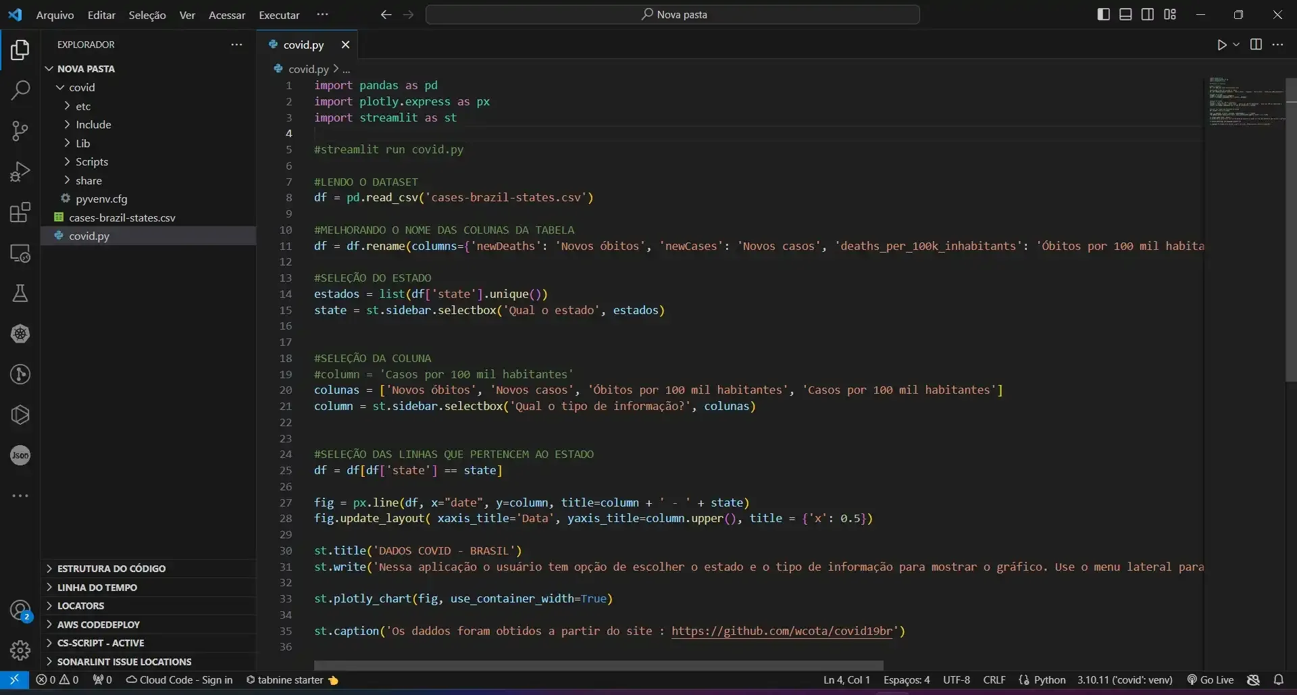
Task: Open the Json extension icon
Action: point(20,455)
